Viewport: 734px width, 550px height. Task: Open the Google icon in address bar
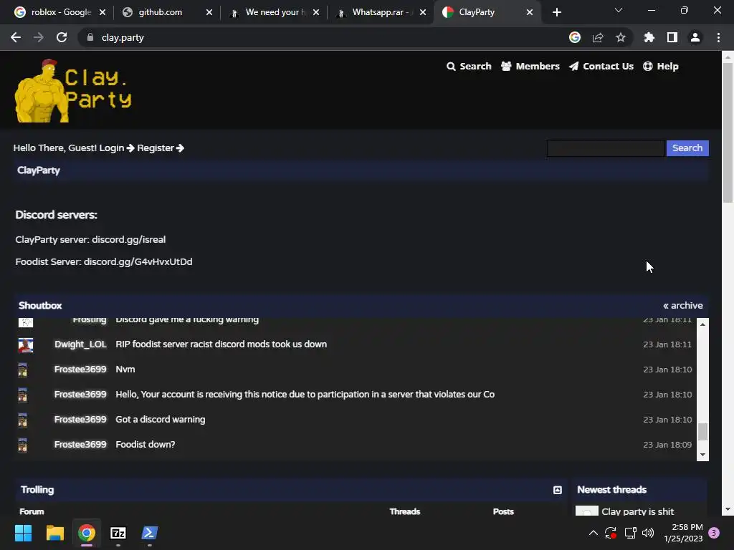[x=575, y=37]
